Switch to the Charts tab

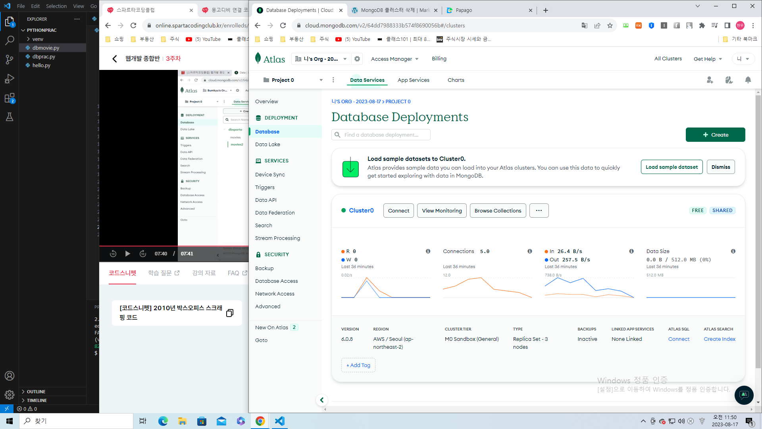(x=456, y=80)
